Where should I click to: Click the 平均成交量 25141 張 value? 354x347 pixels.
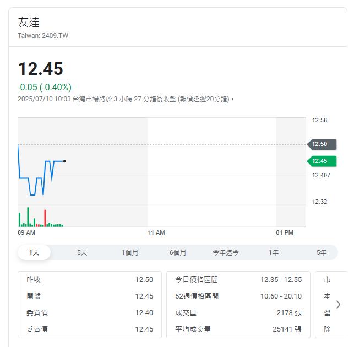pos(287,329)
